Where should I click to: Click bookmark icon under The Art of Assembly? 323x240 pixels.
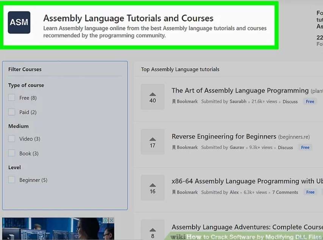tap(174, 101)
